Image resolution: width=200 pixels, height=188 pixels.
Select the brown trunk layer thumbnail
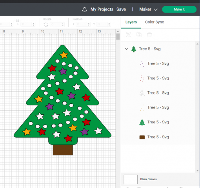click(142, 137)
